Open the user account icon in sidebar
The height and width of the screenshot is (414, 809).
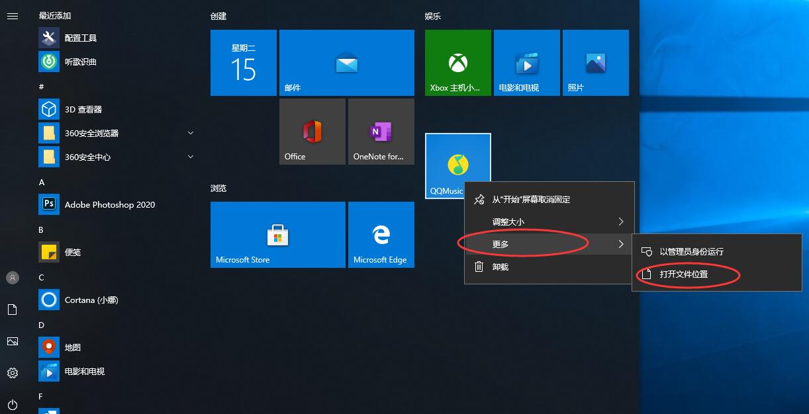[13, 278]
